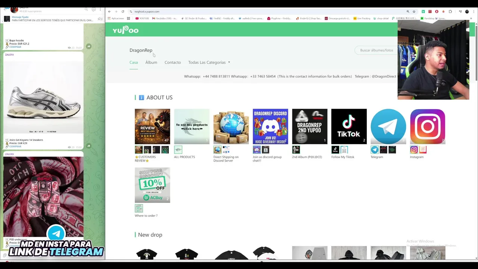The width and height of the screenshot is (478, 269).
Task: Click the mini Telegram preview under Telegram album
Action: pyautogui.click(x=375, y=150)
